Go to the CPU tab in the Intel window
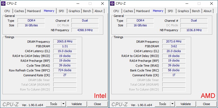Image resolution: width=218 pixels, height=108 pixels. point(7,11)
